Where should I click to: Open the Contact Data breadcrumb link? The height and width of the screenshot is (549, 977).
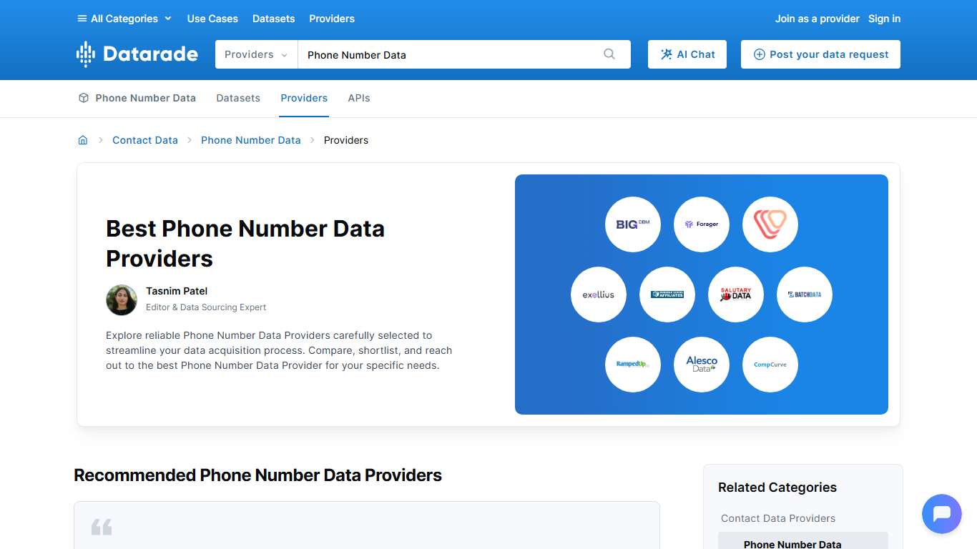point(144,140)
